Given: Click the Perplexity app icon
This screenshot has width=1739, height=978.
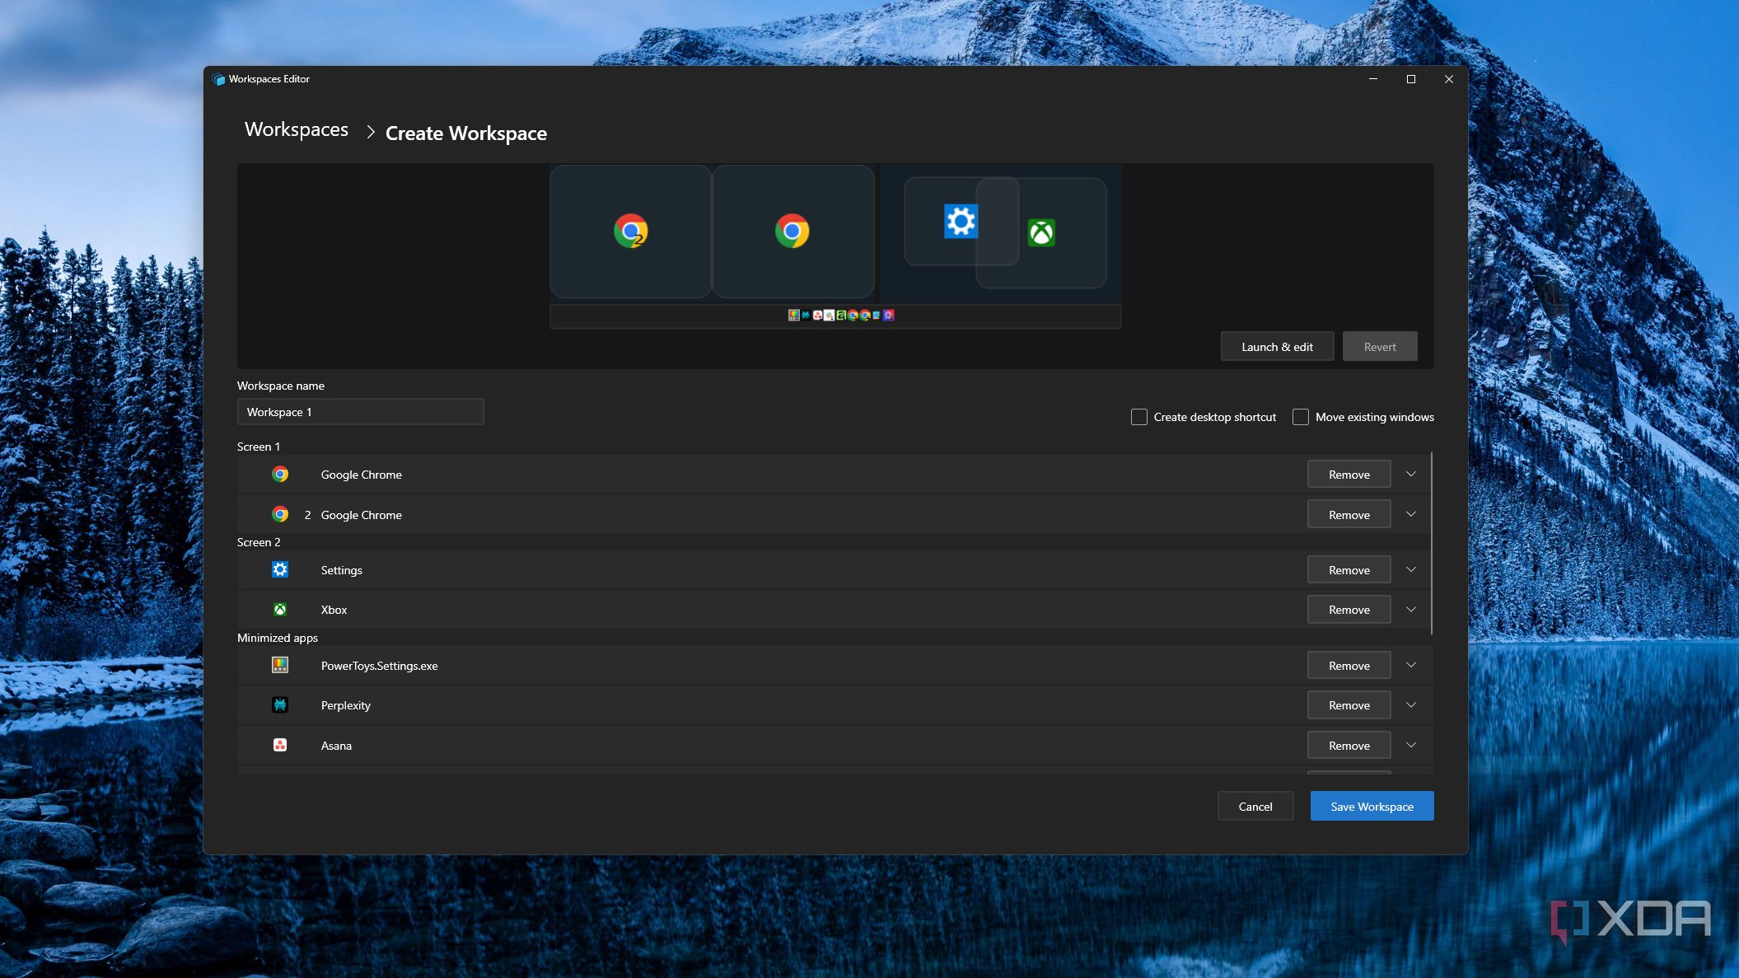Looking at the screenshot, I should coord(280,705).
